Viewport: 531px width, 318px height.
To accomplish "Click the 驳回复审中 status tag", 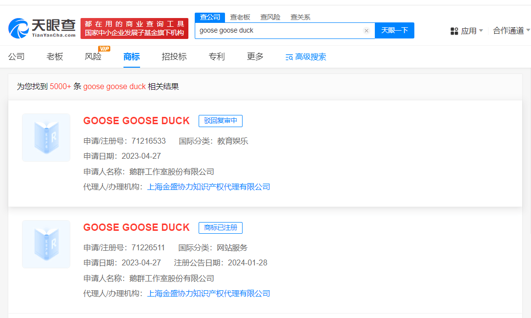I will point(221,121).
